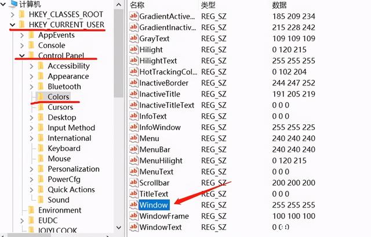
Task: Select the Scrollbar value name
Action: [154, 183]
